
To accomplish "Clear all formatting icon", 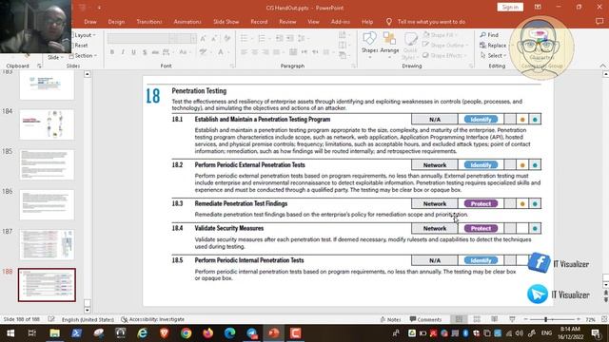I will pyautogui.click(x=226, y=38).
